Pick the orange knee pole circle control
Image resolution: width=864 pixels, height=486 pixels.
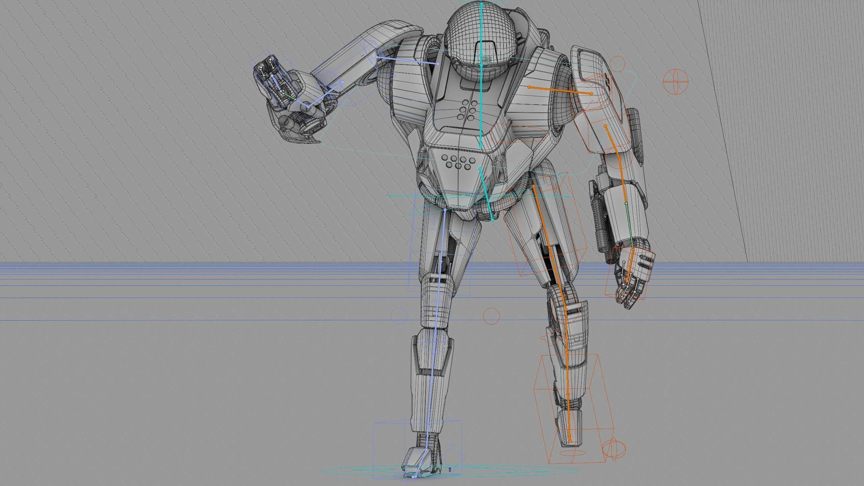pos(491,316)
